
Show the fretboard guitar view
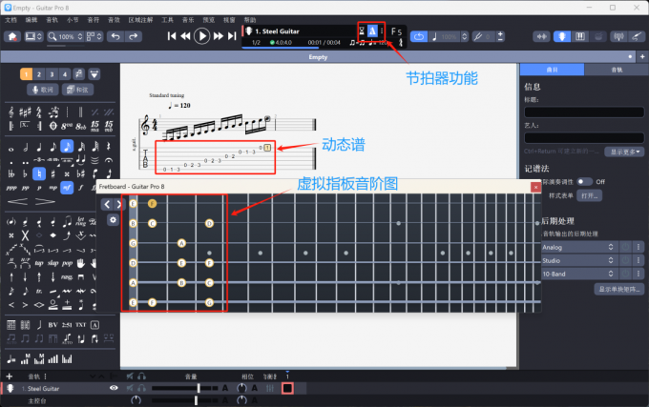(x=561, y=37)
